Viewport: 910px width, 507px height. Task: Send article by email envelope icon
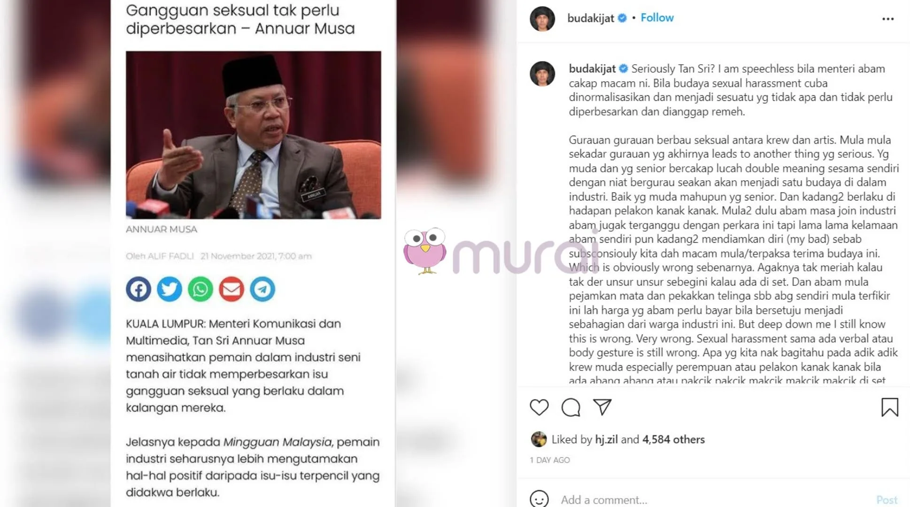(231, 289)
